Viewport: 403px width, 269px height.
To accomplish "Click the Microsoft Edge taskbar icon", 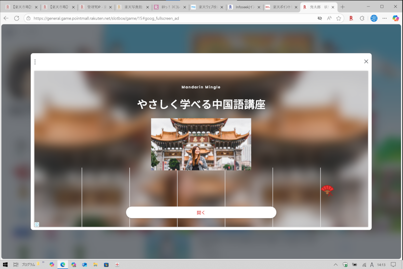I will click(x=62, y=265).
